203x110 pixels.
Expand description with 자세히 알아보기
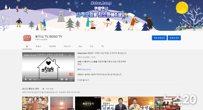pyautogui.click(x=83, y=80)
